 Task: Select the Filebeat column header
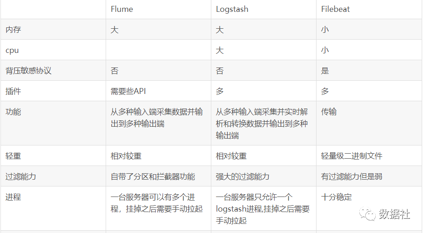pos(335,9)
